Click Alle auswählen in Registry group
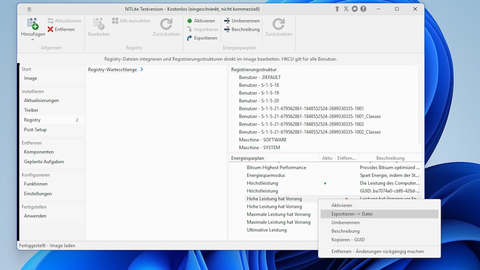 coord(131,21)
